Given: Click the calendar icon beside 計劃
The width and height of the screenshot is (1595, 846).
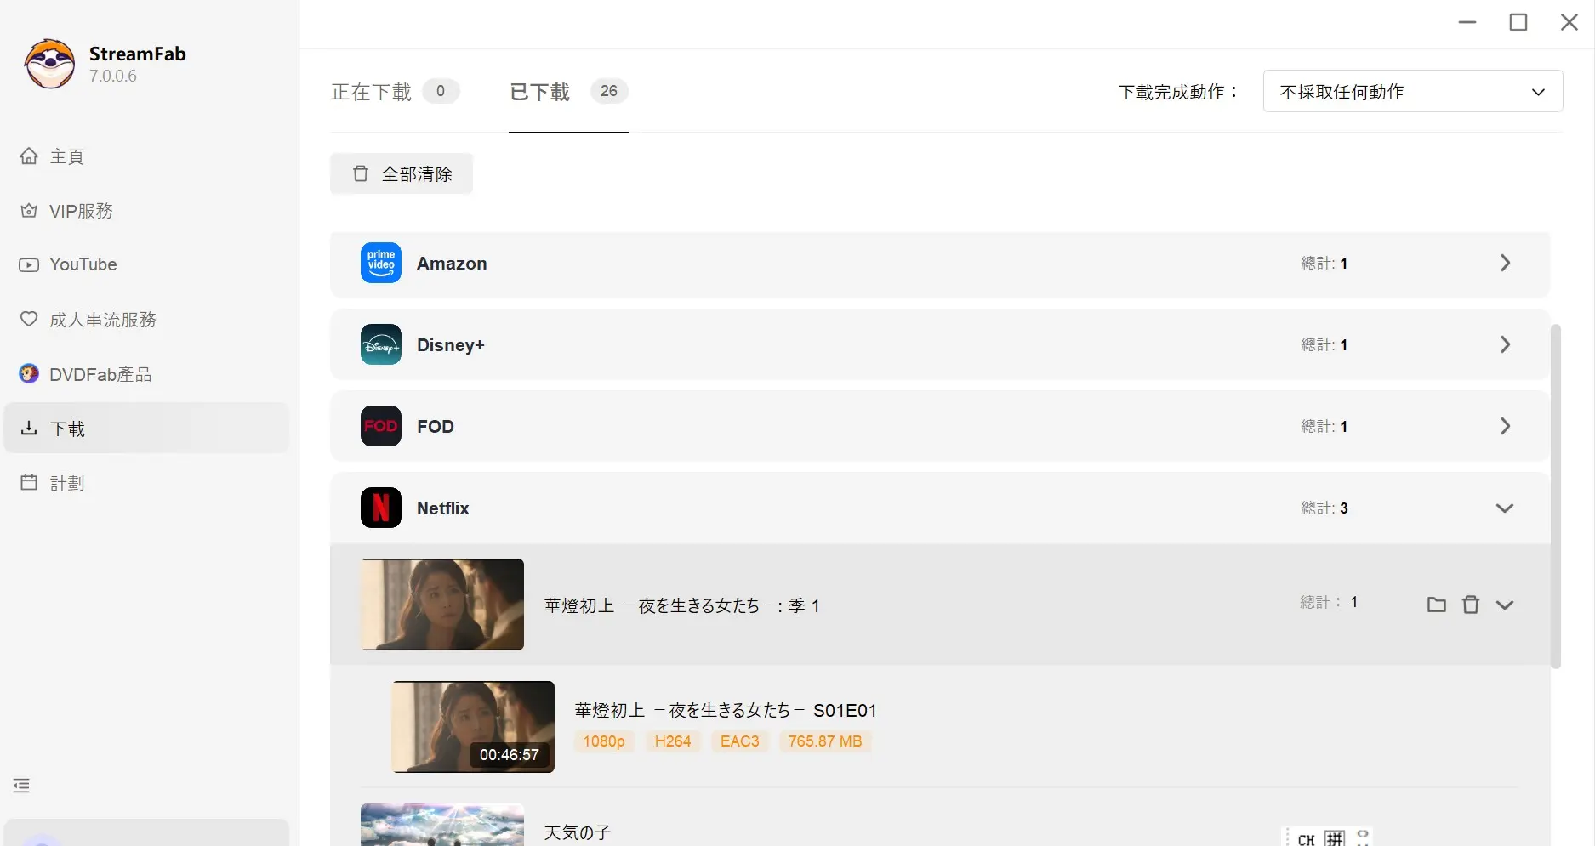Looking at the screenshot, I should (29, 482).
